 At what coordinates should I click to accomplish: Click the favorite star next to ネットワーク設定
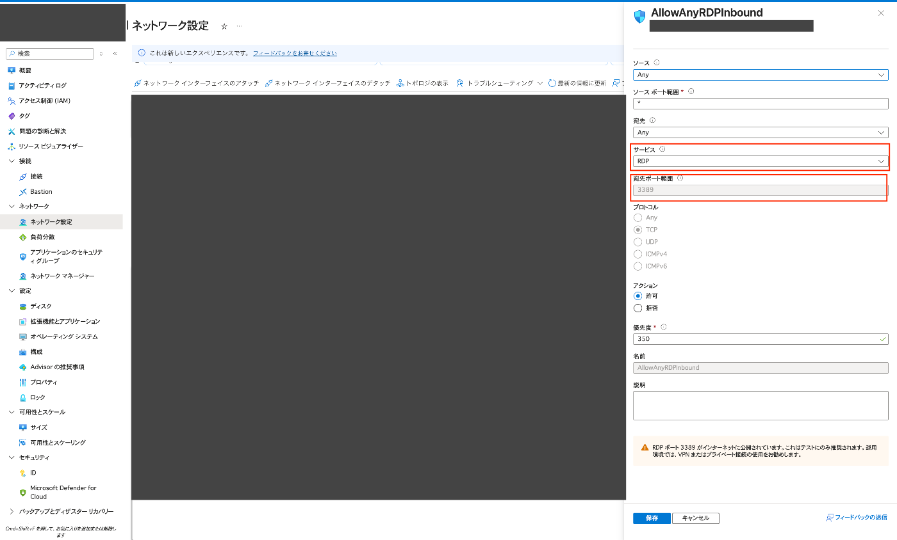click(224, 26)
